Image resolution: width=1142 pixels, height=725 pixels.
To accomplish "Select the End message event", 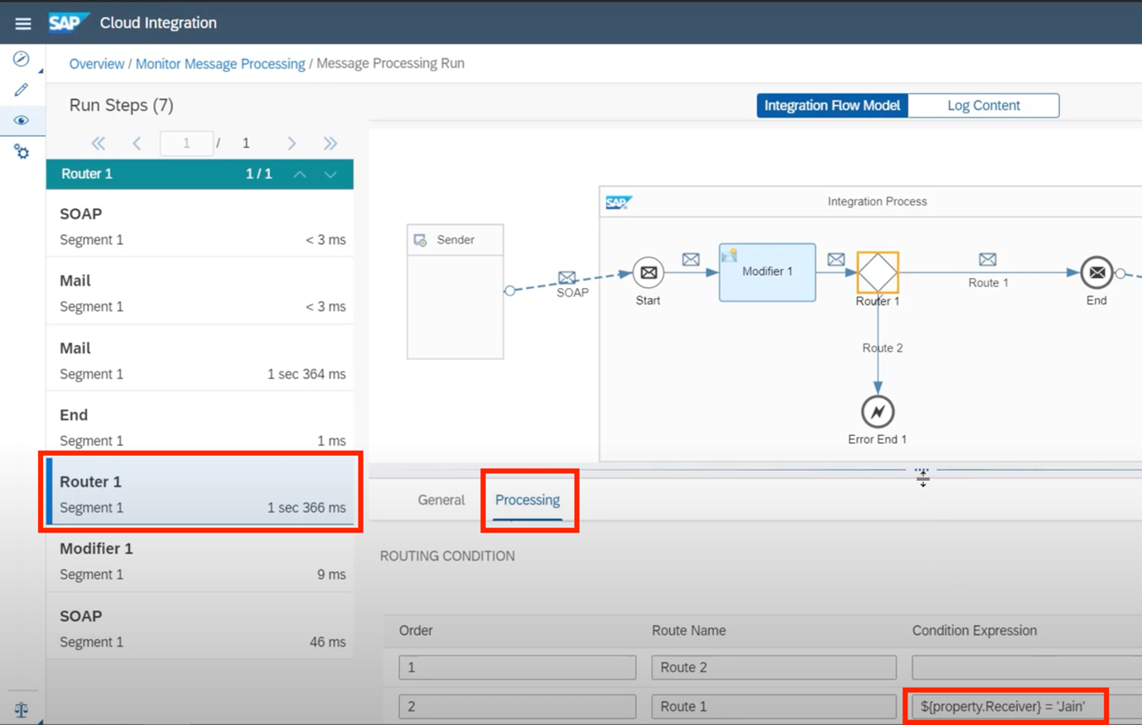I will [1096, 272].
